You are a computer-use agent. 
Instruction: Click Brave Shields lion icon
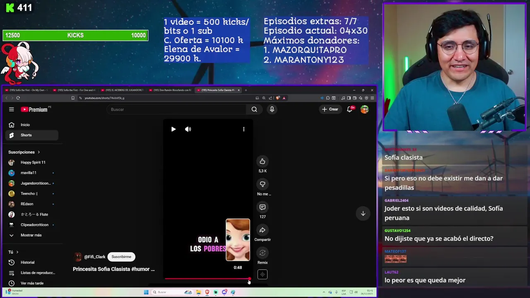click(278, 98)
